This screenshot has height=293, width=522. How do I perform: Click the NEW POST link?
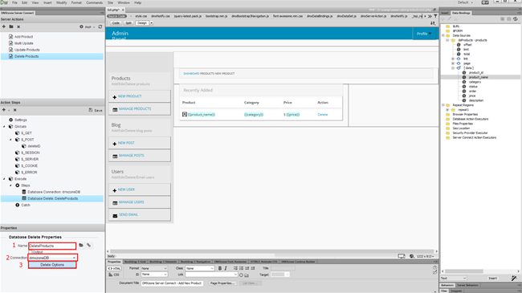(x=126, y=143)
